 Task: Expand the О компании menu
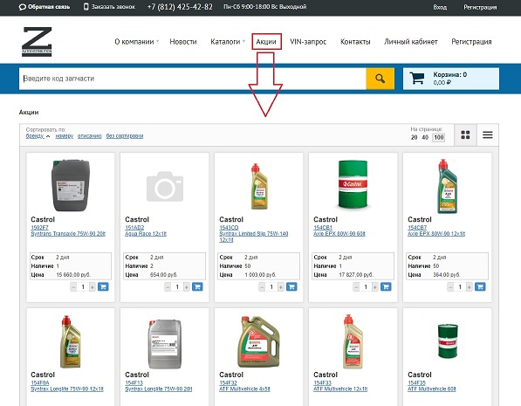pos(136,42)
